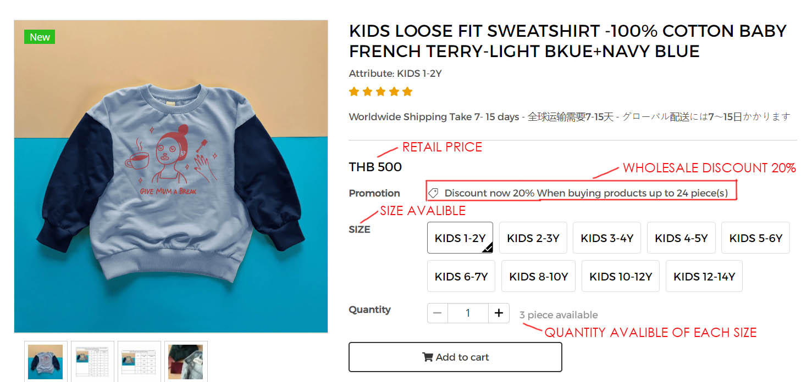Image resolution: width=807 pixels, height=382 pixels.
Task: Open the first sweatshirt thumbnail
Action: pyautogui.click(x=46, y=361)
